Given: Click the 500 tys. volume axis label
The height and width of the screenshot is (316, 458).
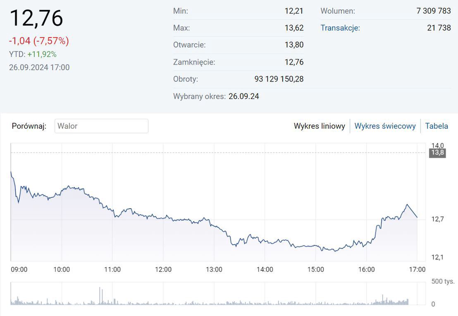Looking at the screenshot, I should click(443, 282).
